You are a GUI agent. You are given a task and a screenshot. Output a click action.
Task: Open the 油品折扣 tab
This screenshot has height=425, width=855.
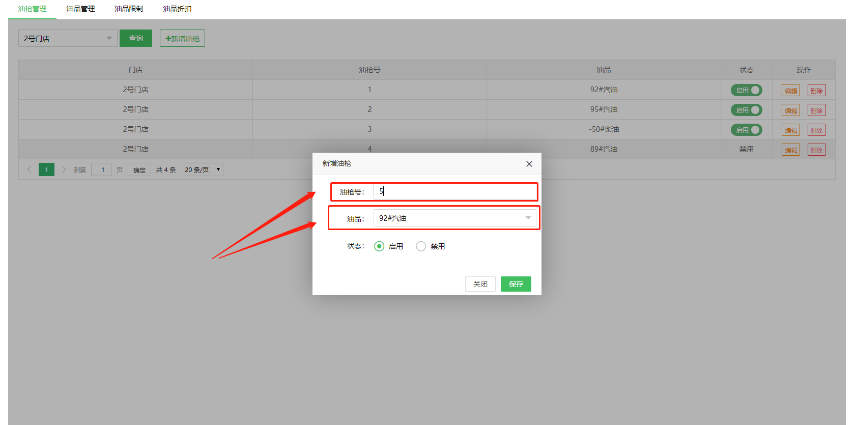[x=177, y=9]
